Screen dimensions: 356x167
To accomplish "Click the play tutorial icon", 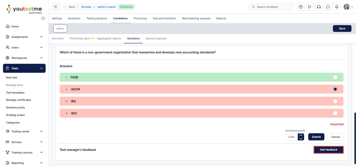I will point(310,7).
